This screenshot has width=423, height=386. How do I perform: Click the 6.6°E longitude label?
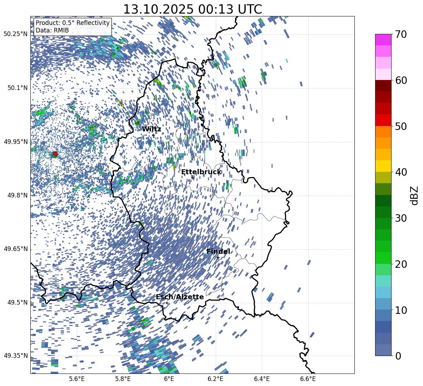click(308, 379)
